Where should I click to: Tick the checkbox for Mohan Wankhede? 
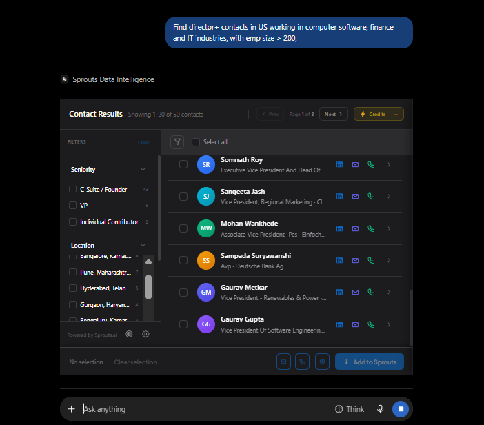point(183,228)
